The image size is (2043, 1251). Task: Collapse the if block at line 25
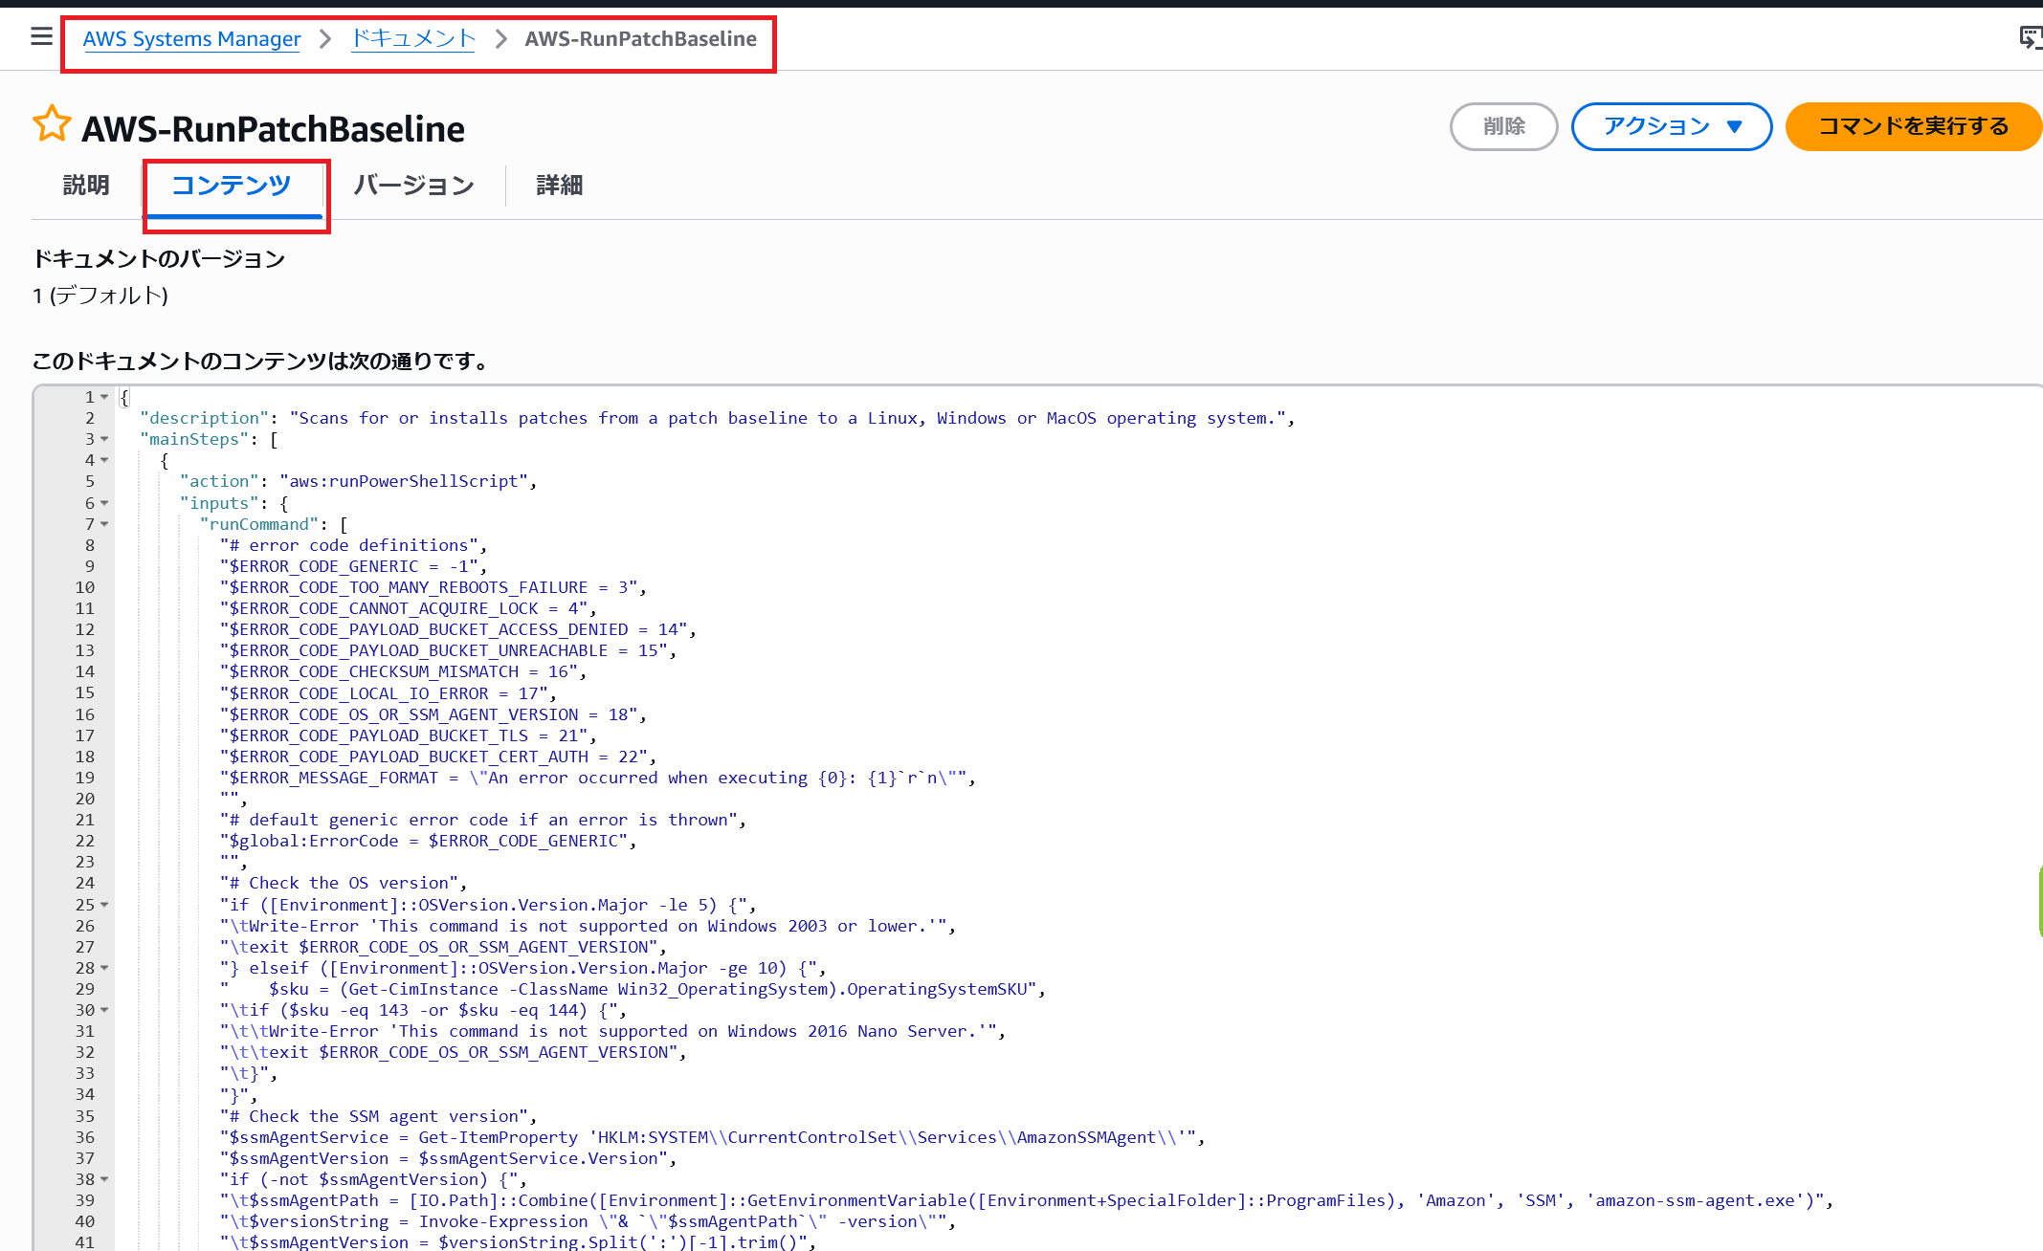104,905
